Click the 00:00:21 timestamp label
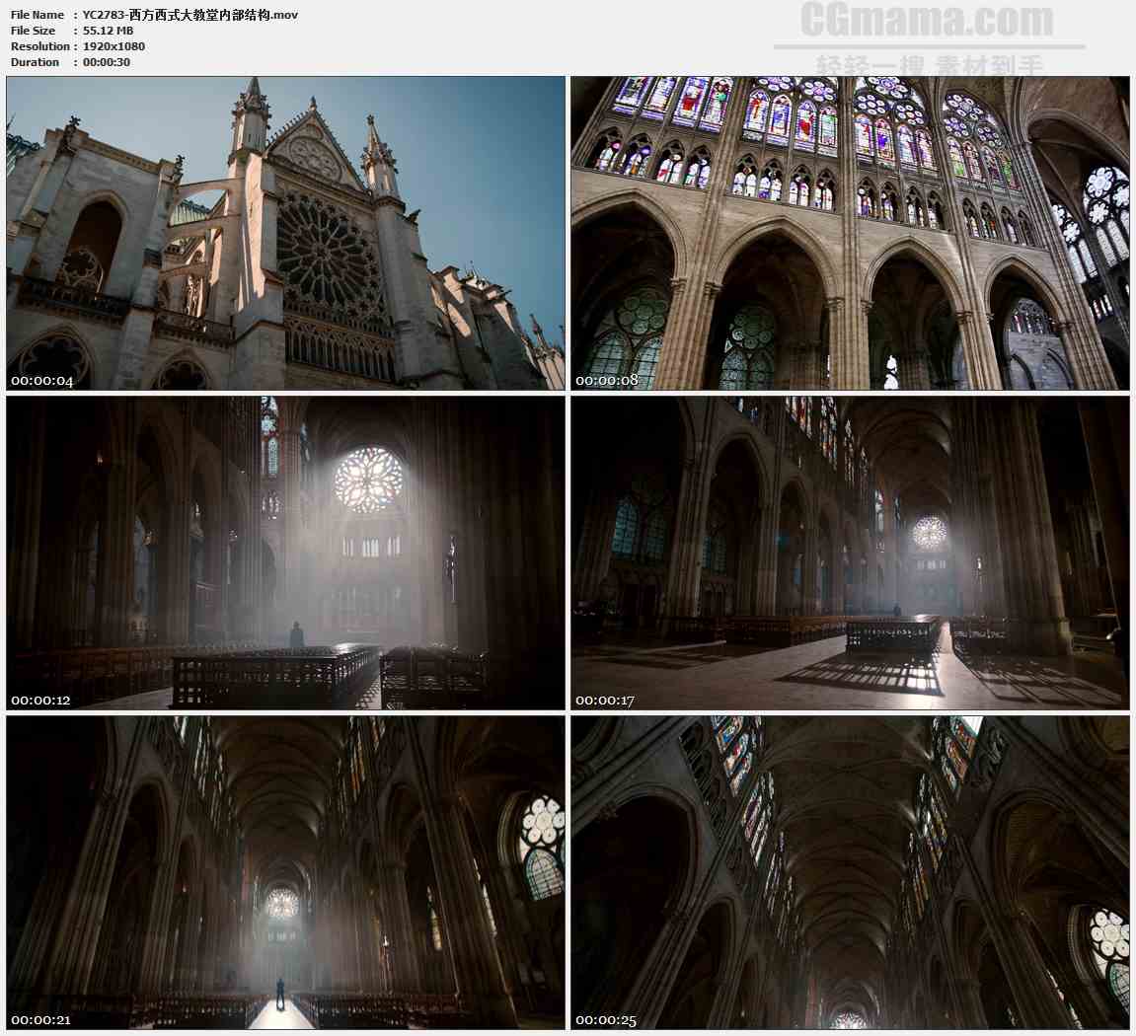This screenshot has height=1036, width=1136. point(40,1020)
